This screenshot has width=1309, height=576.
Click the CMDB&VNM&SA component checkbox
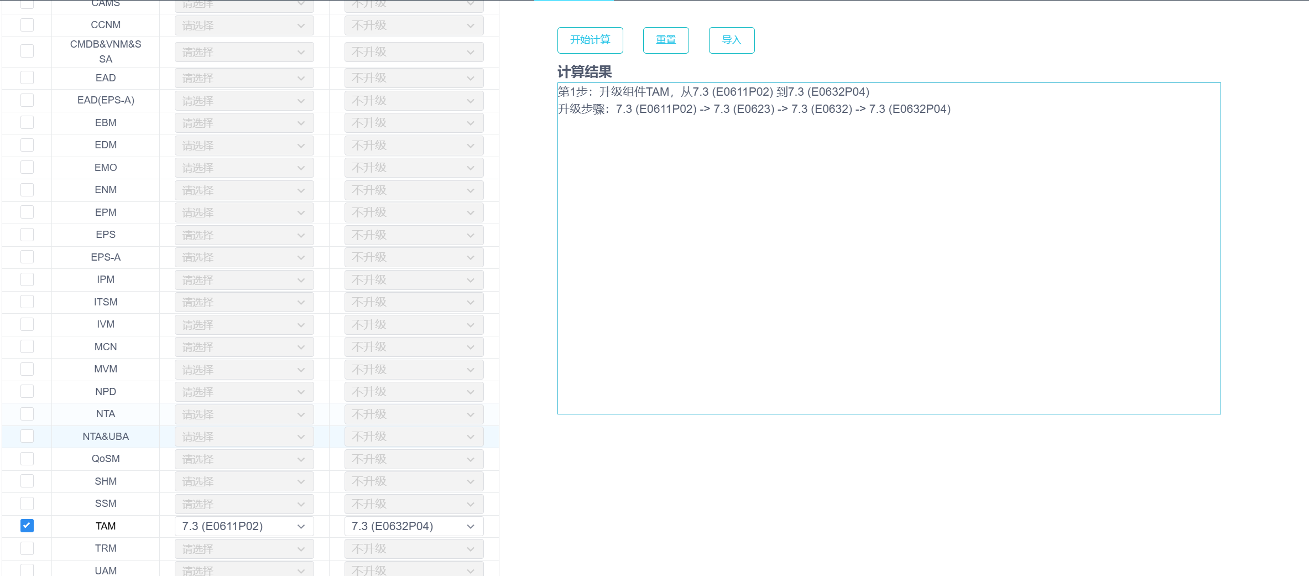coord(27,51)
